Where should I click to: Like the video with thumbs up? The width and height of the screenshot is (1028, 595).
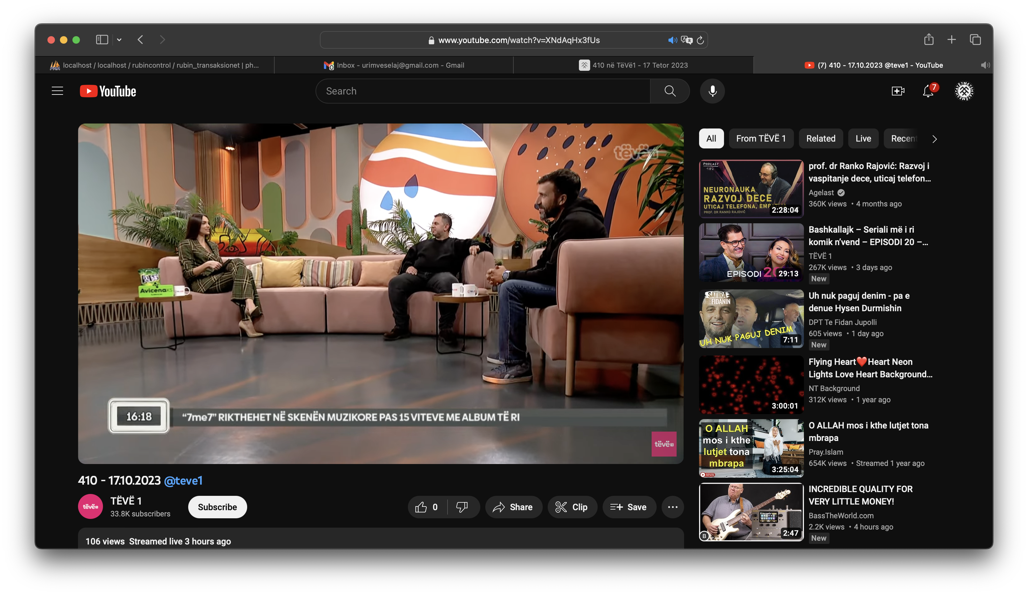pyautogui.click(x=427, y=507)
